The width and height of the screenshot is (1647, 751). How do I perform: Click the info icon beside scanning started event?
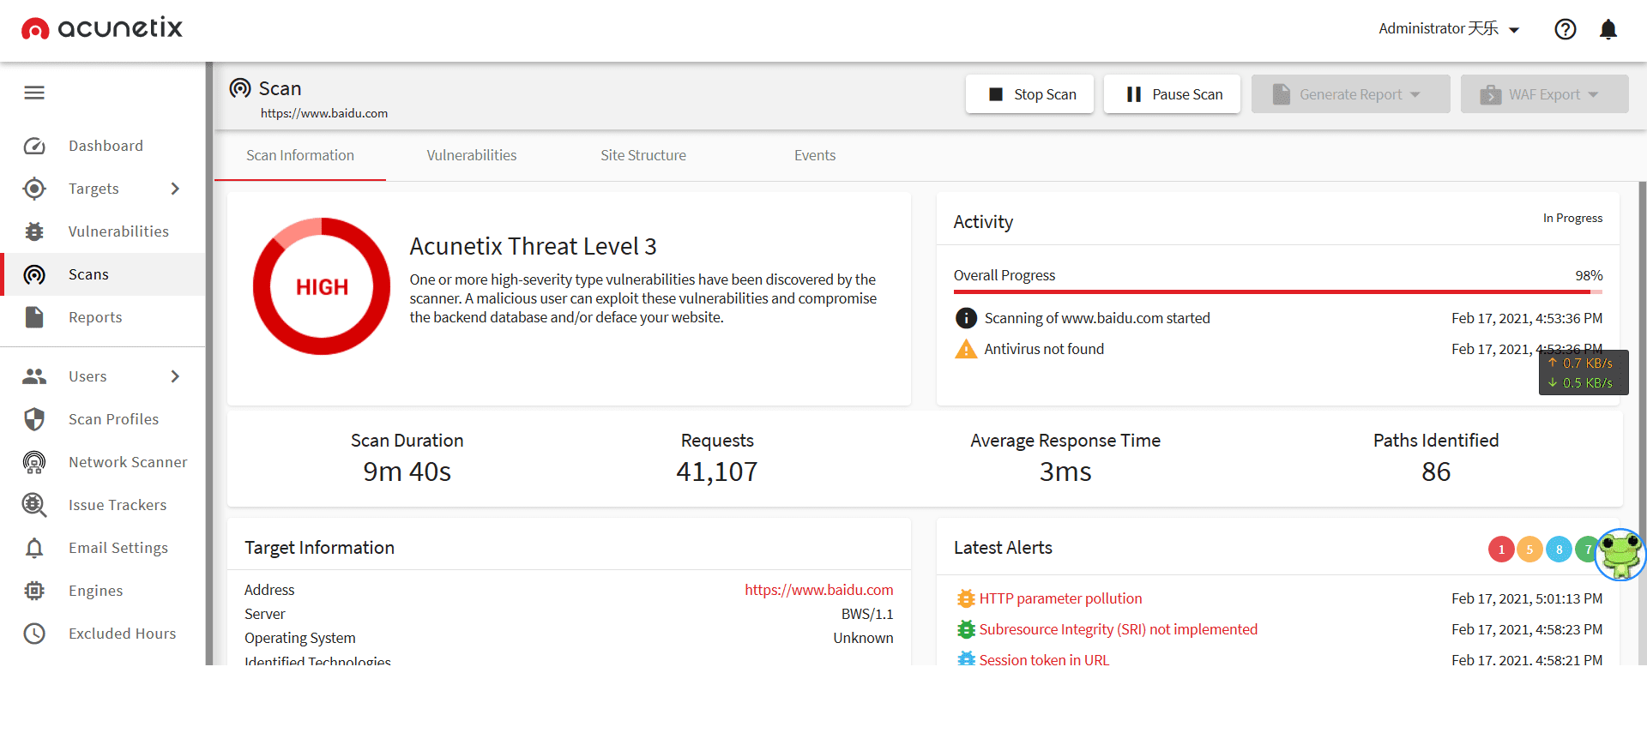(x=966, y=318)
